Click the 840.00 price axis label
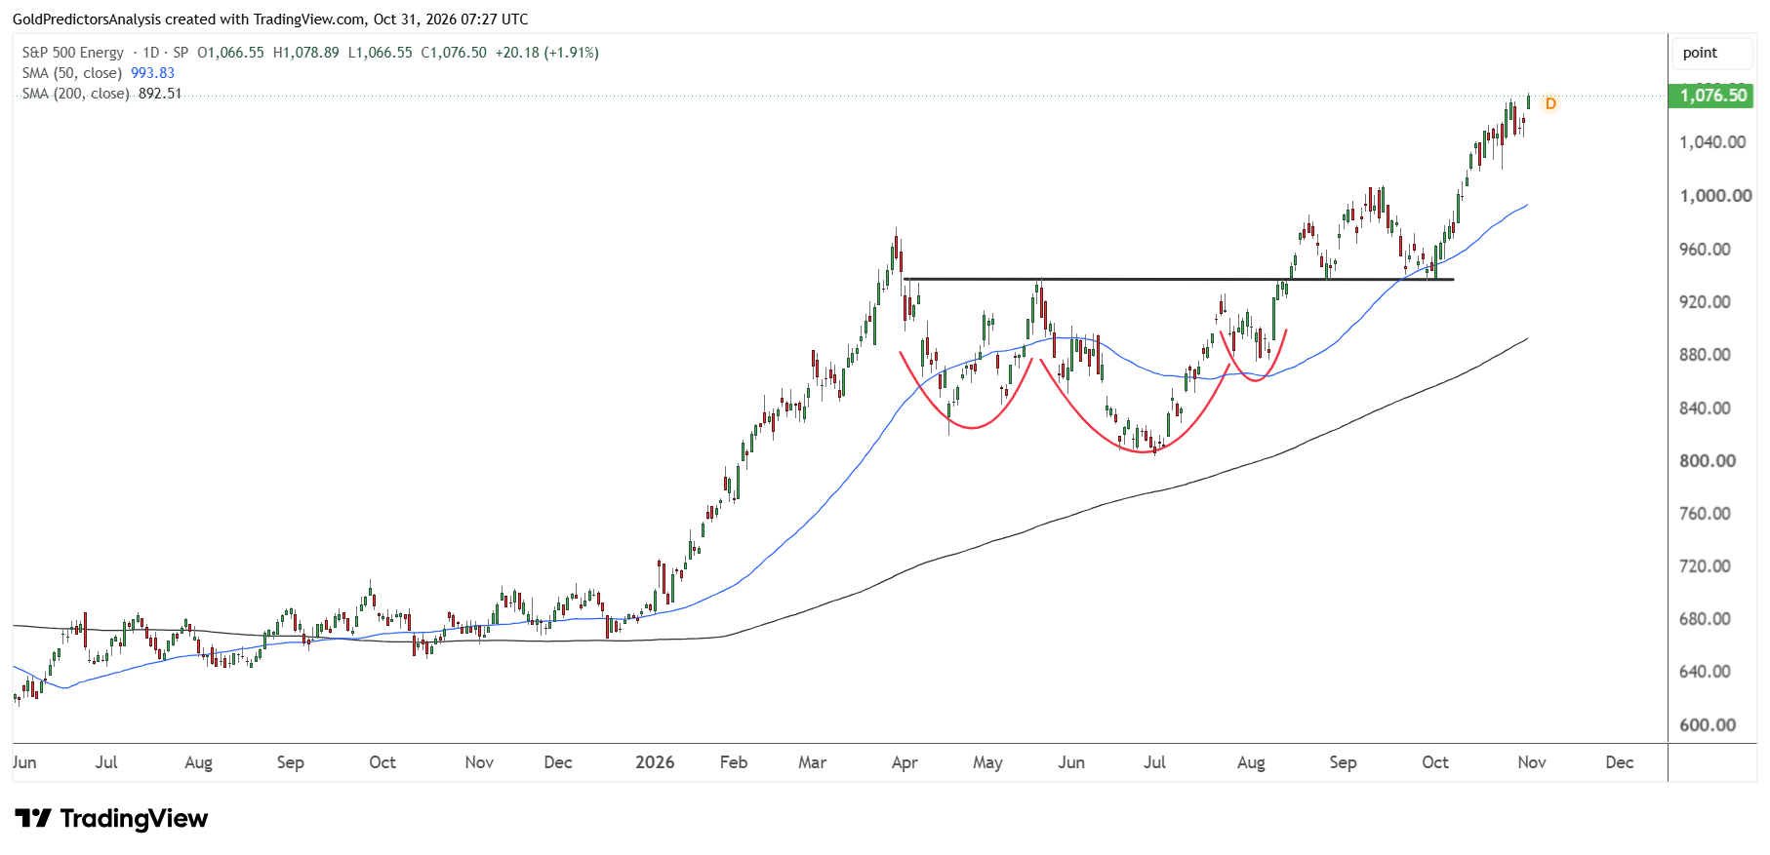1770x855 pixels. point(1705,408)
